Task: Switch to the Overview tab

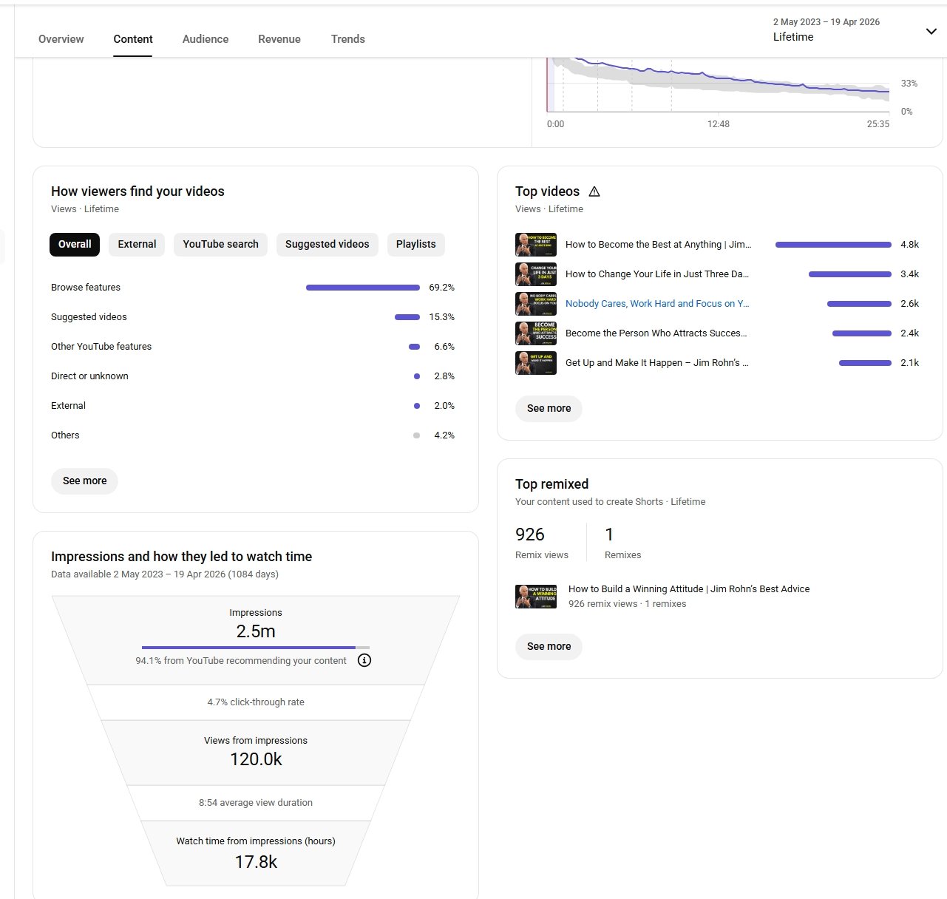Action: tap(61, 39)
